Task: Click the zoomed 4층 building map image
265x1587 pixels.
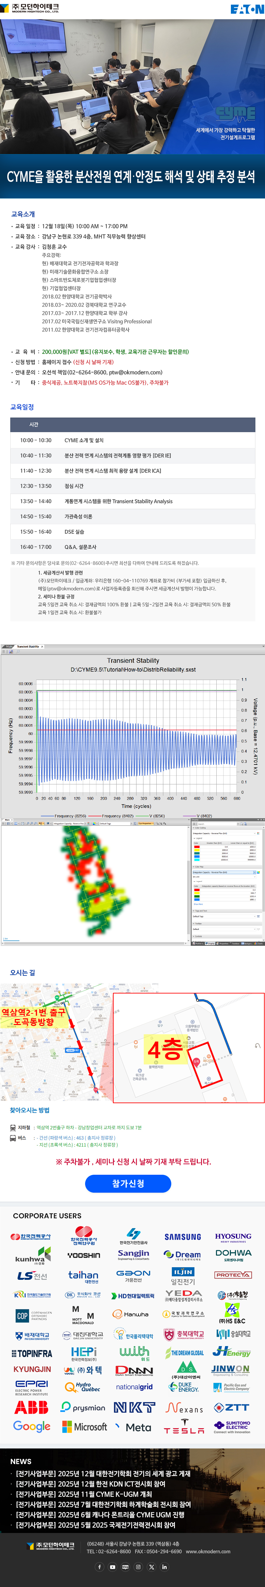Action: (x=188, y=1046)
